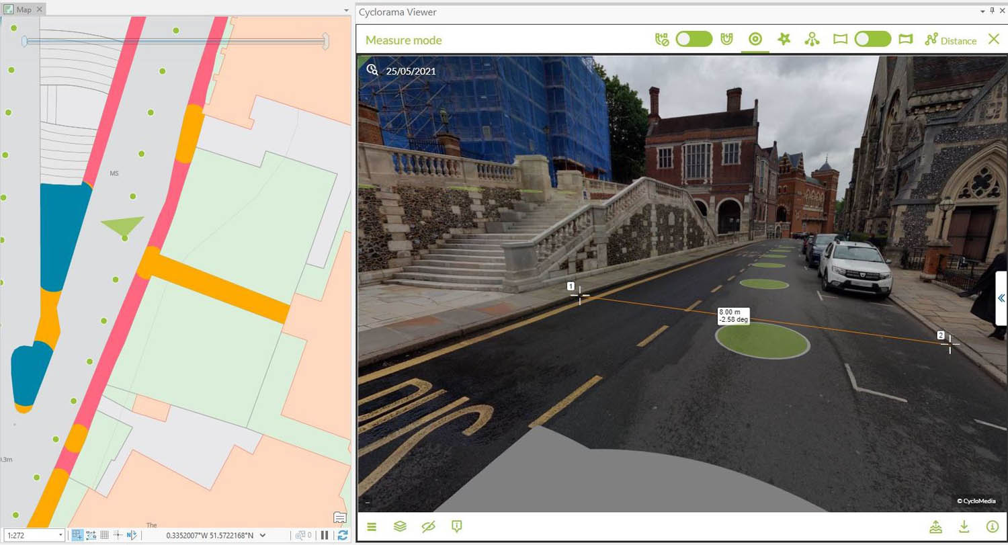This screenshot has width=1008, height=545.
Task: Click the Distance measurement button
Action: coord(950,40)
